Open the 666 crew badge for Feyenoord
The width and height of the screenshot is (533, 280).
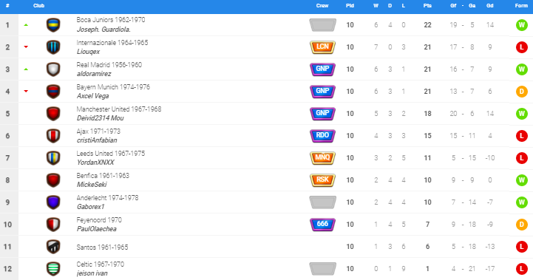[322, 225]
